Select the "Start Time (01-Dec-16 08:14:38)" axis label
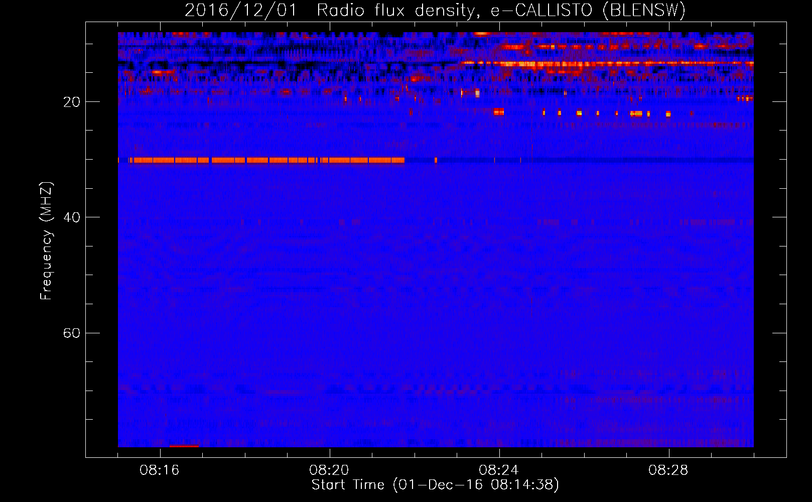Image resolution: width=812 pixels, height=502 pixels. click(435, 485)
